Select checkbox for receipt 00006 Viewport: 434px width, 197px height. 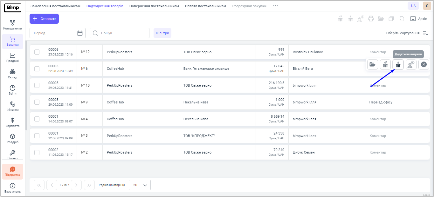tap(37, 52)
